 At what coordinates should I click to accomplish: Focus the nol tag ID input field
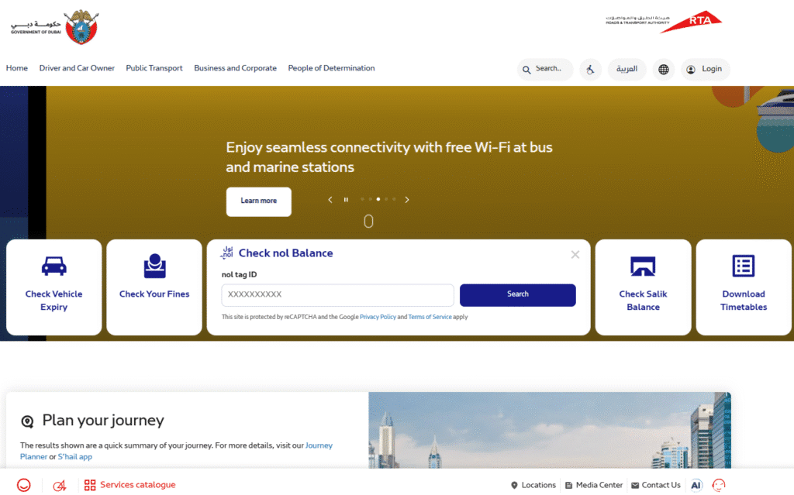338,294
